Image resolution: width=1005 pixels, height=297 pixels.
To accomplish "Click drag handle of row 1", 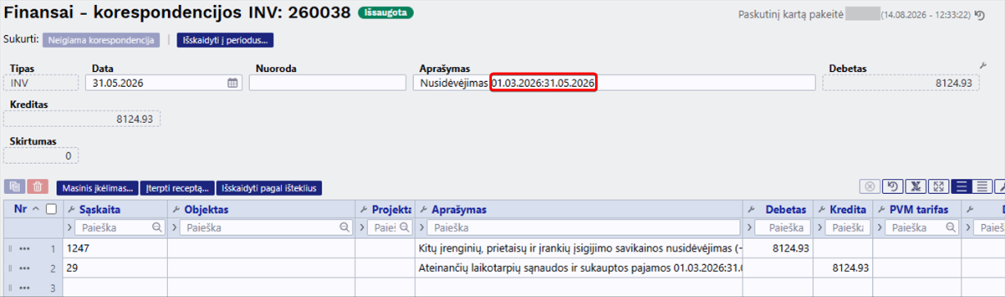I will click(11, 248).
